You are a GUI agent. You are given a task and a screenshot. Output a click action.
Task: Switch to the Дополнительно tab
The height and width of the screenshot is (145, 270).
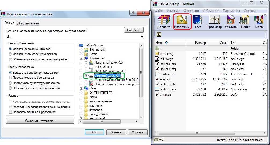pos(28,23)
